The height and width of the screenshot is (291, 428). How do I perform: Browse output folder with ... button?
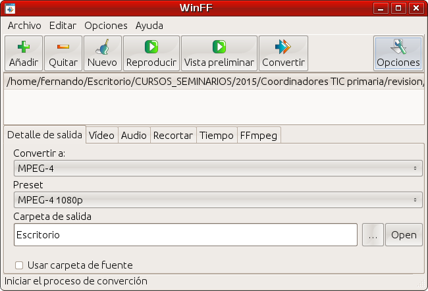[x=372, y=234]
